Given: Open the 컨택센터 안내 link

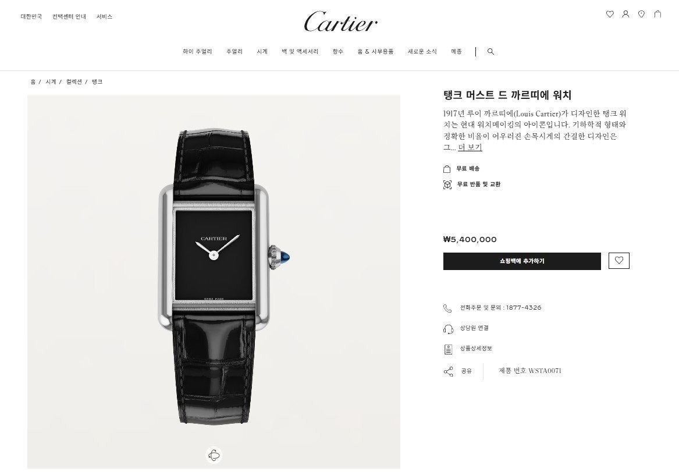Looking at the screenshot, I should [69, 16].
